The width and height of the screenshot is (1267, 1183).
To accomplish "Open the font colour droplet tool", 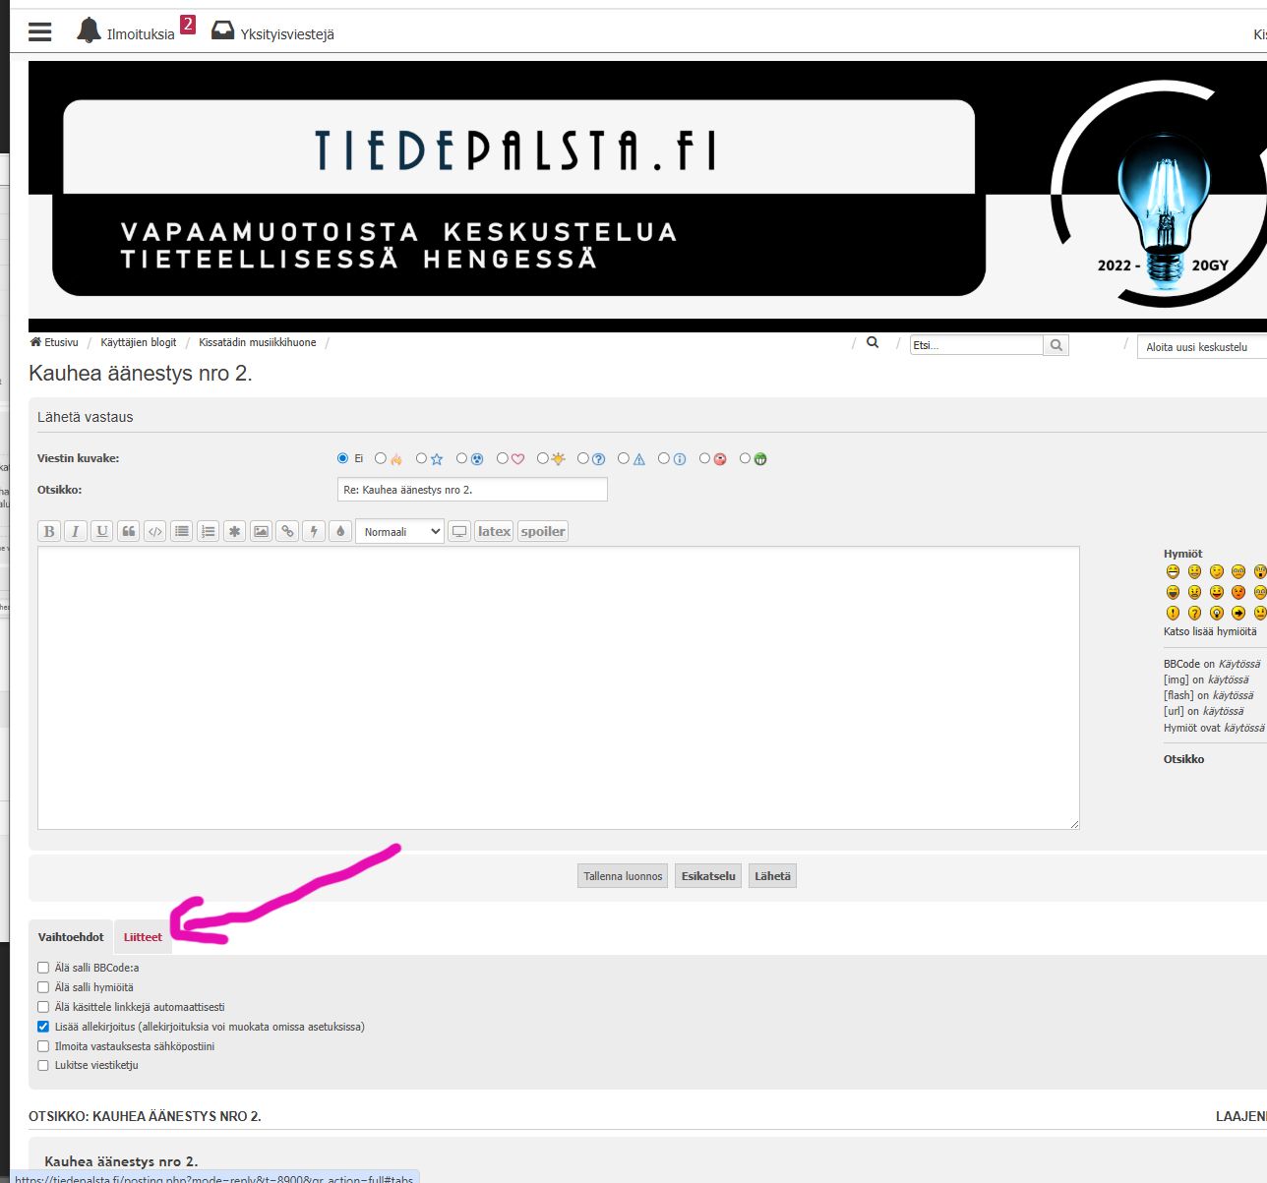I will (x=340, y=531).
